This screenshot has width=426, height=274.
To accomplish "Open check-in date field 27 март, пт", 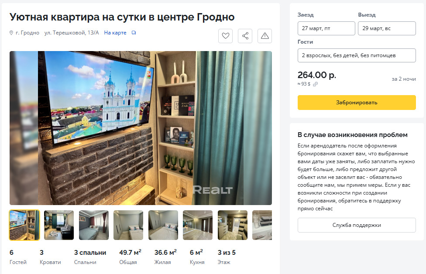I will tap(326, 28).
